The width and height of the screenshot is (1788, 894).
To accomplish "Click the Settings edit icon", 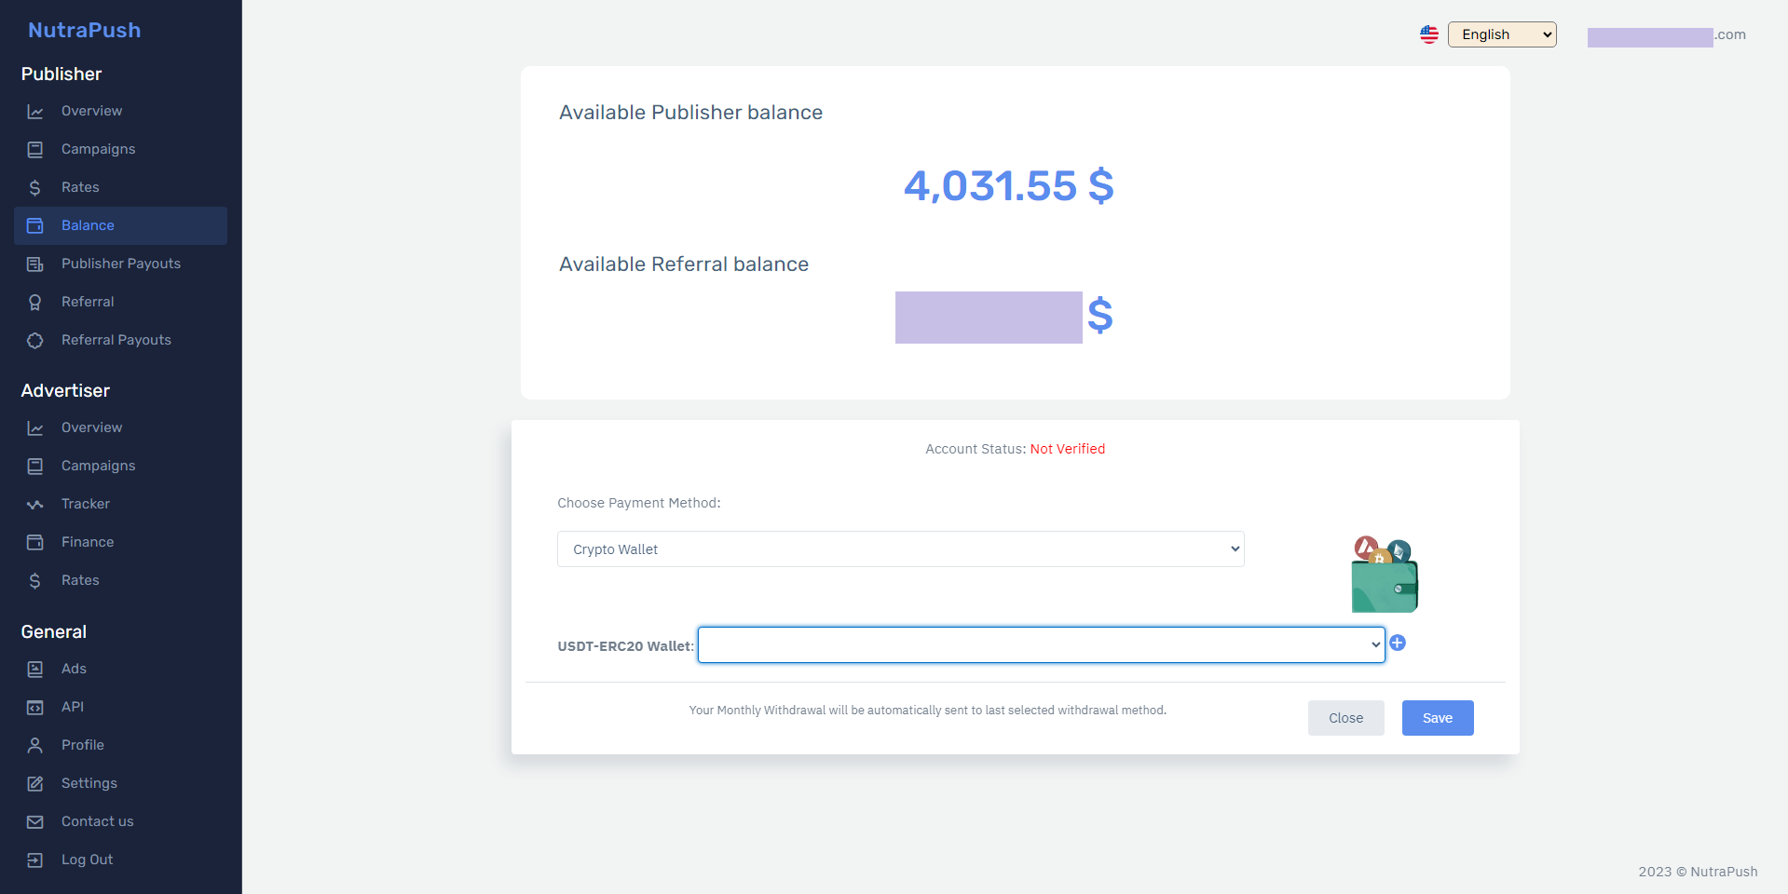I will tap(35, 783).
